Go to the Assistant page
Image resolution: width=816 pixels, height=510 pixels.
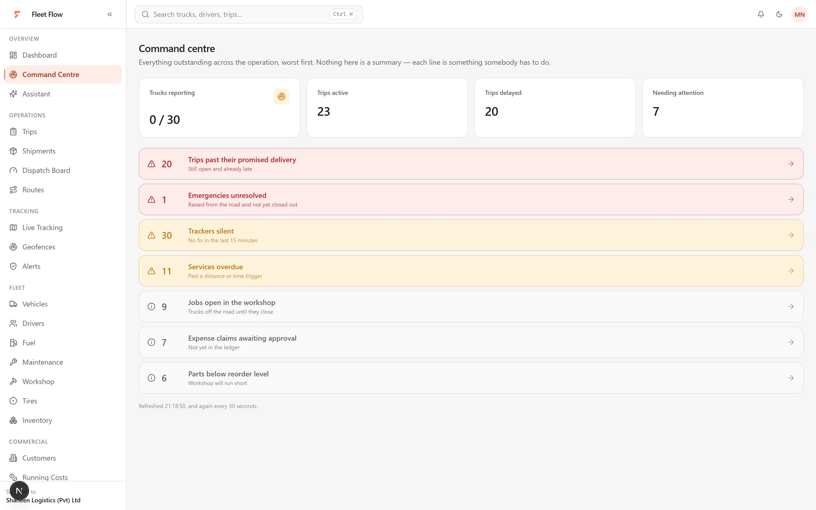click(63, 94)
